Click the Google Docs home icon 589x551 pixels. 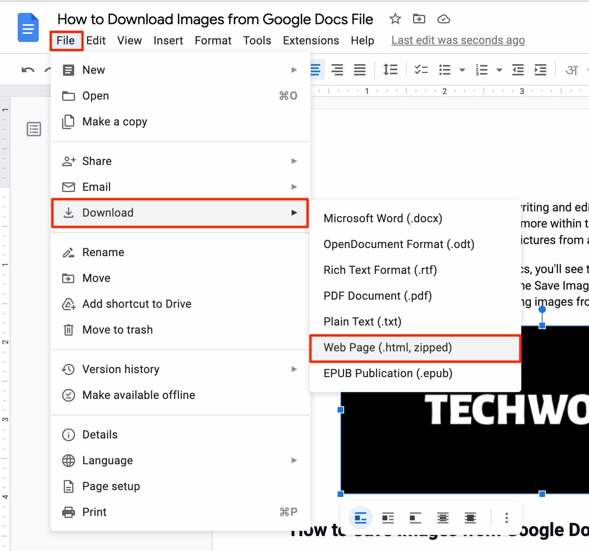(x=28, y=27)
